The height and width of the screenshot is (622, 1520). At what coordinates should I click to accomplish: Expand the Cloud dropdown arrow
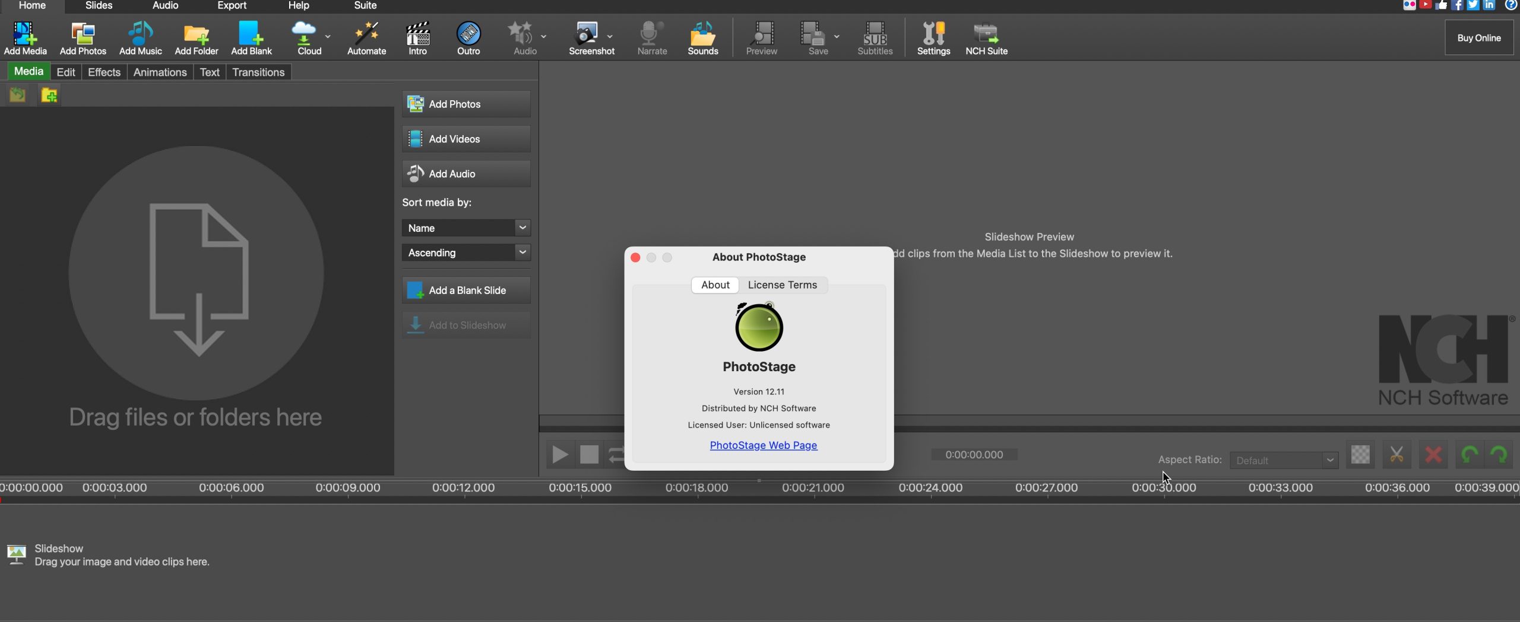pos(328,37)
